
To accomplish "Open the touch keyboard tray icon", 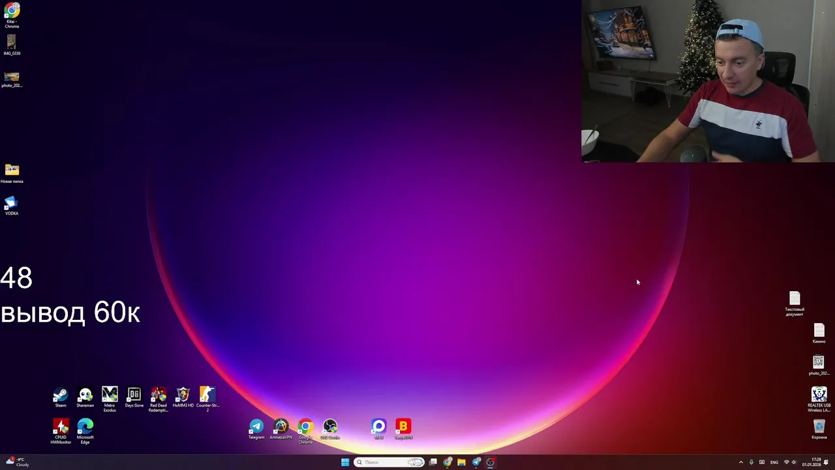I will coord(762,462).
